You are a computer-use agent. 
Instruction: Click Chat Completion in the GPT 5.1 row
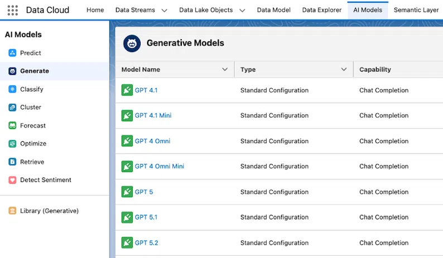[x=384, y=217]
